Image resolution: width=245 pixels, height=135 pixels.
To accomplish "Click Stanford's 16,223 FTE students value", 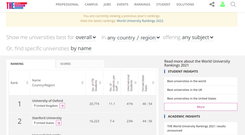I will pyautogui.click(x=94, y=121).
